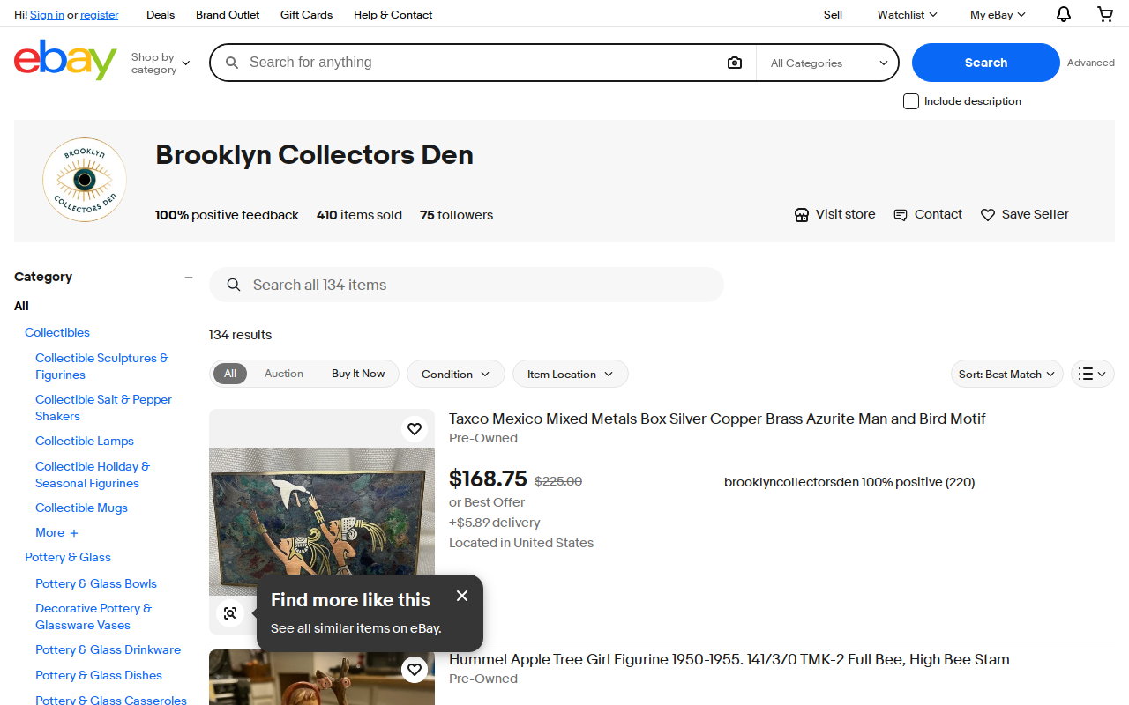The image size is (1129, 705).
Task: Open the My eBay dropdown
Action: click(998, 14)
